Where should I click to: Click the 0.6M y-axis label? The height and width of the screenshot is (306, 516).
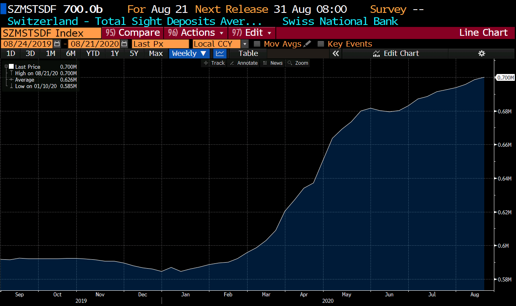coord(503,246)
